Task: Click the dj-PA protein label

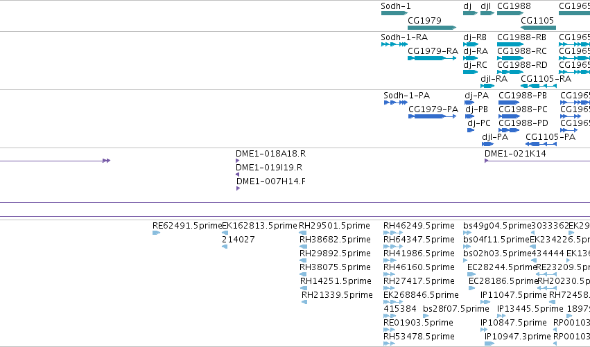Action: [x=477, y=96]
